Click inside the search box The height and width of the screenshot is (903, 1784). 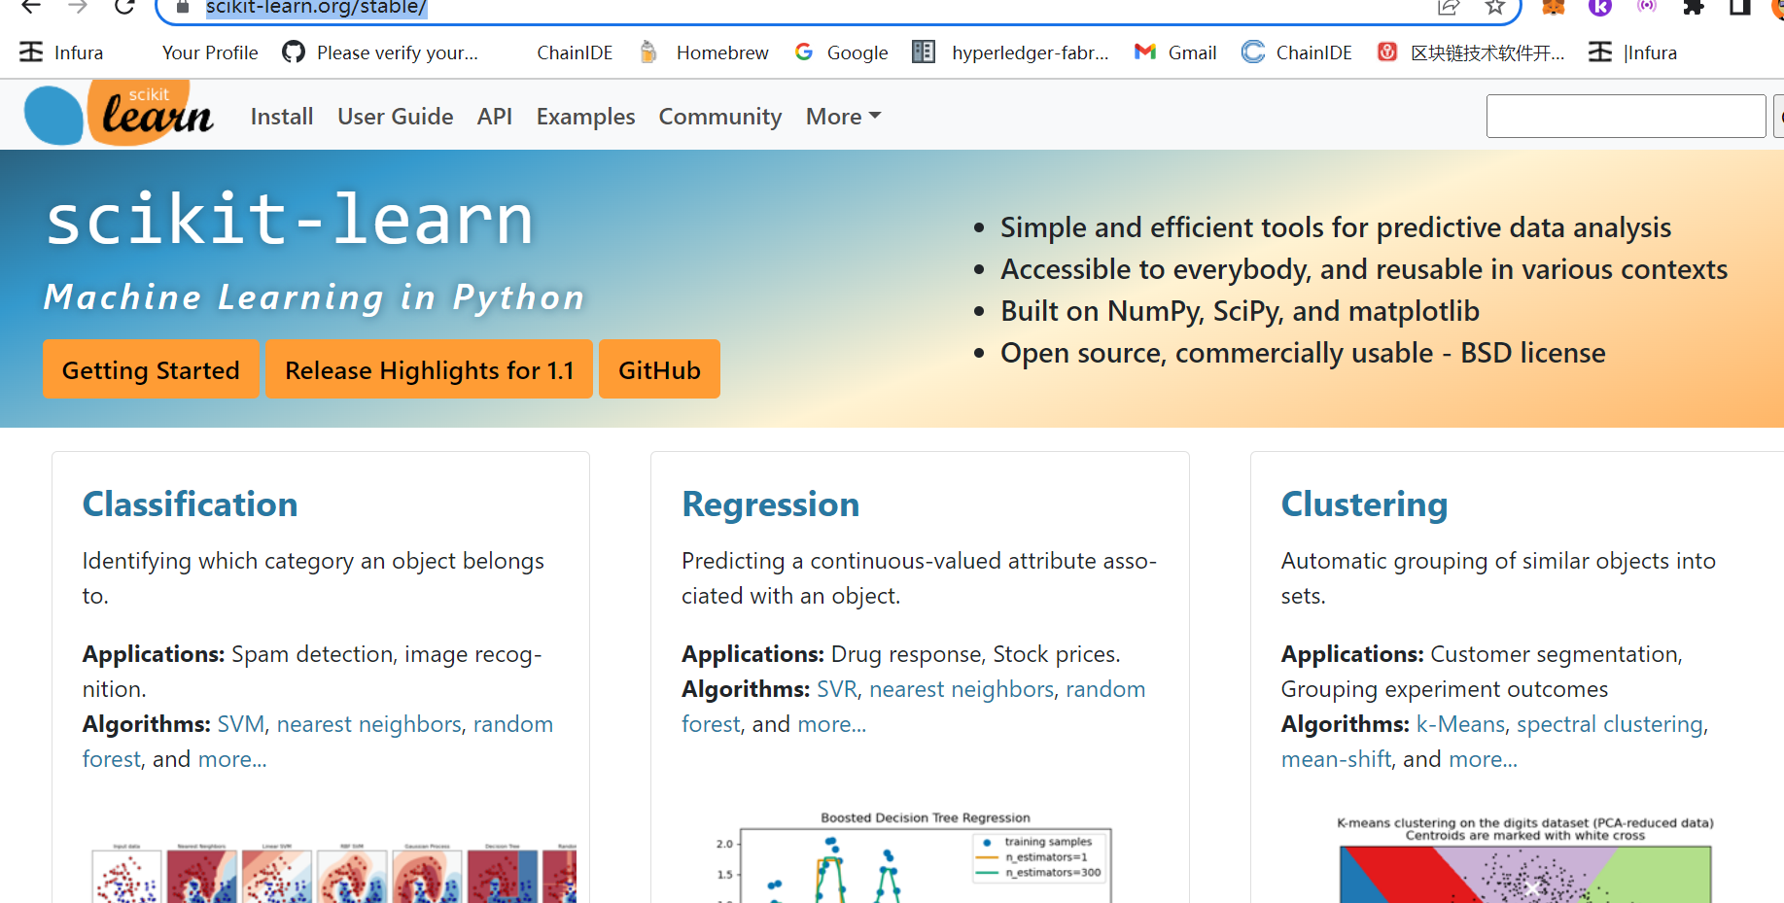coord(1626,116)
